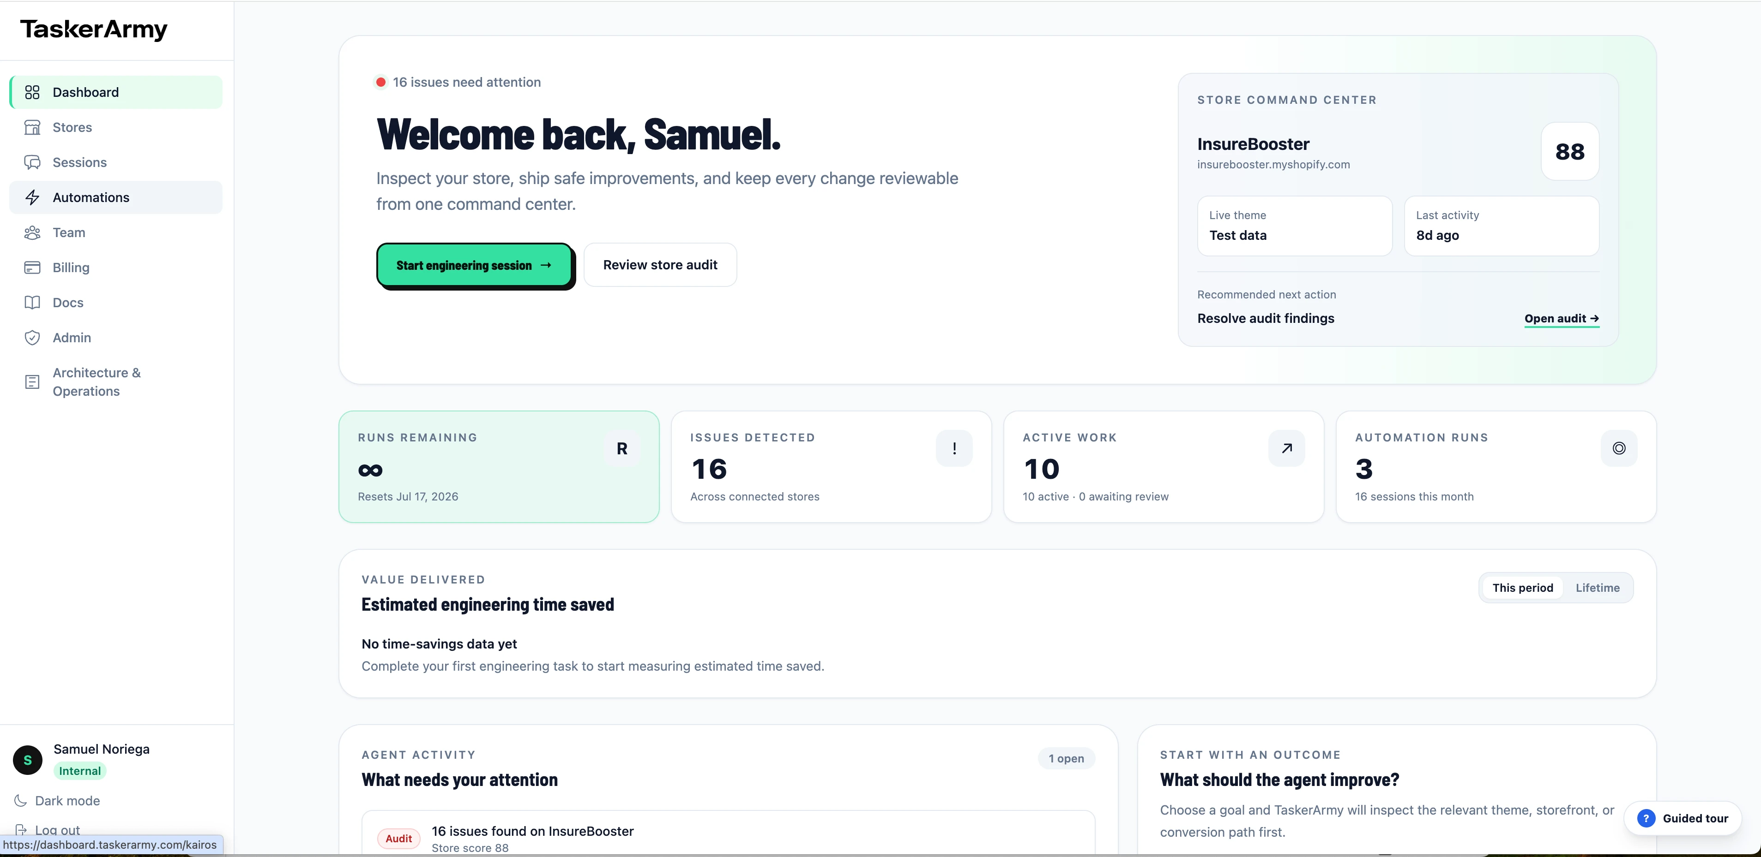The image size is (1761, 857).
Task: Click the store score 88 badge
Action: (1569, 152)
